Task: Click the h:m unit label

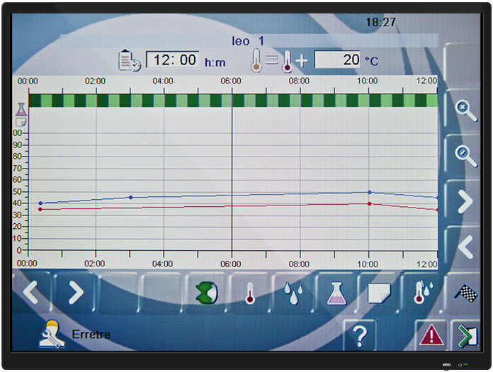Action: (215, 62)
